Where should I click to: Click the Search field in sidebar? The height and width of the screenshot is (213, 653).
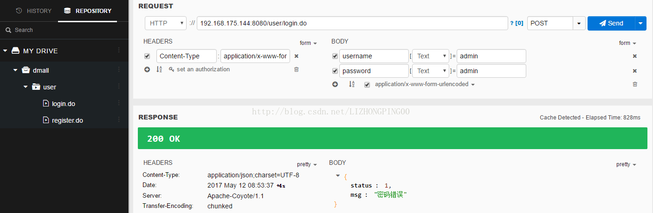[64, 30]
